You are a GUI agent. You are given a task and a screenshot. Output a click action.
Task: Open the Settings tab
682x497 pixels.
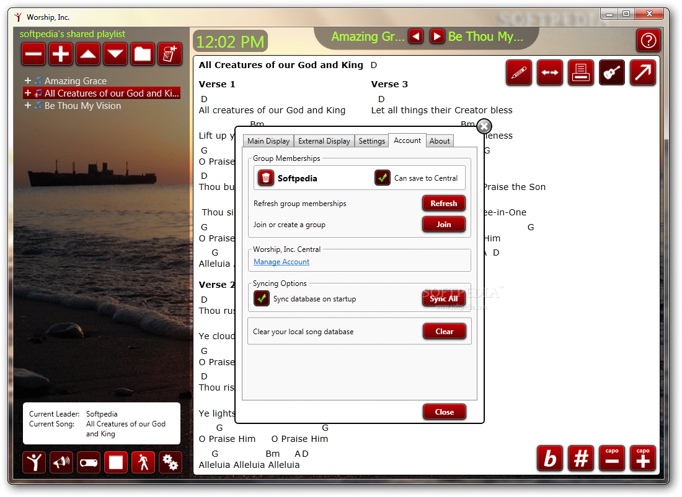pyautogui.click(x=372, y=141)
